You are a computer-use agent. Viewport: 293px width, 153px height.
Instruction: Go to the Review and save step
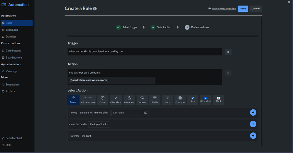pyautogui.click(x=197, y=27)
